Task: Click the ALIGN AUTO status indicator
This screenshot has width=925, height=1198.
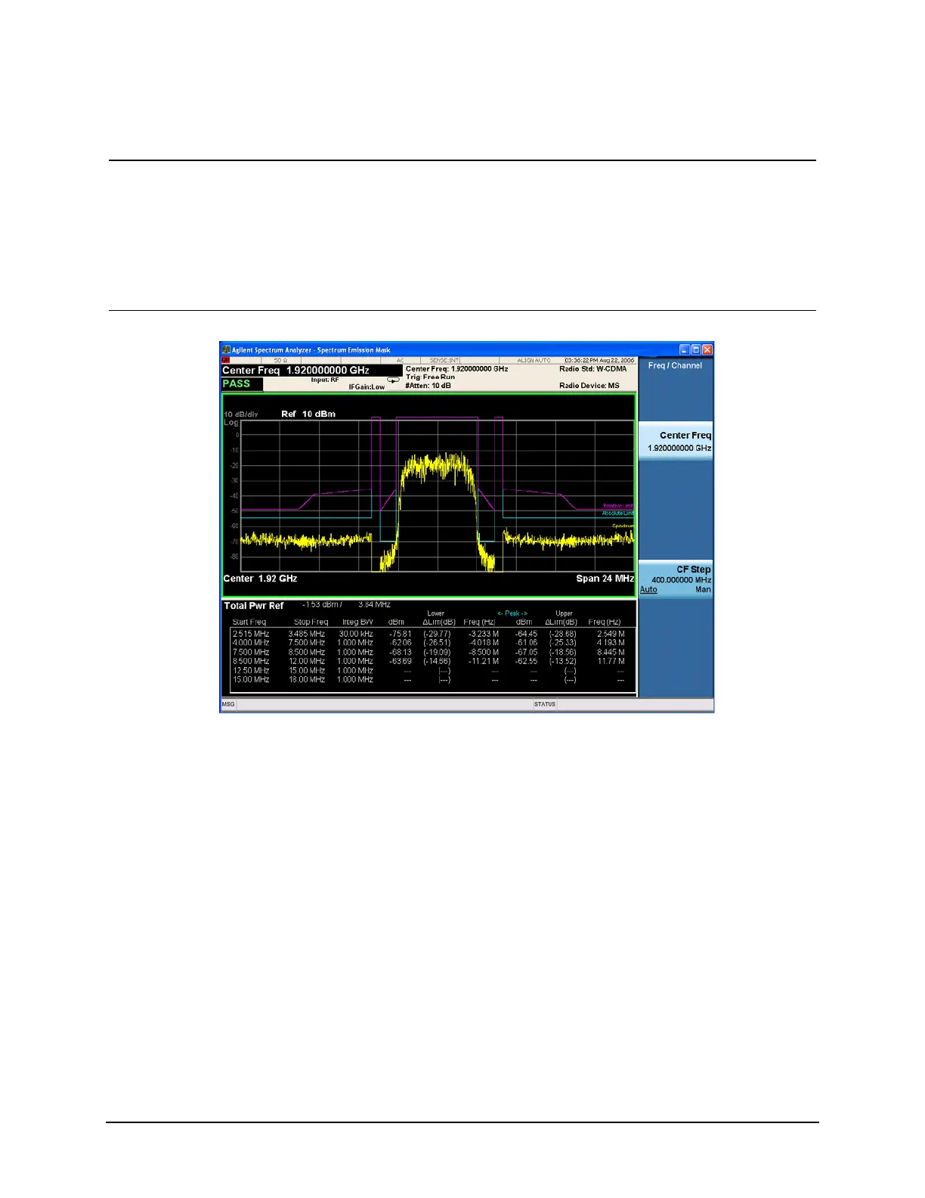Action: [x=535, y=361]
